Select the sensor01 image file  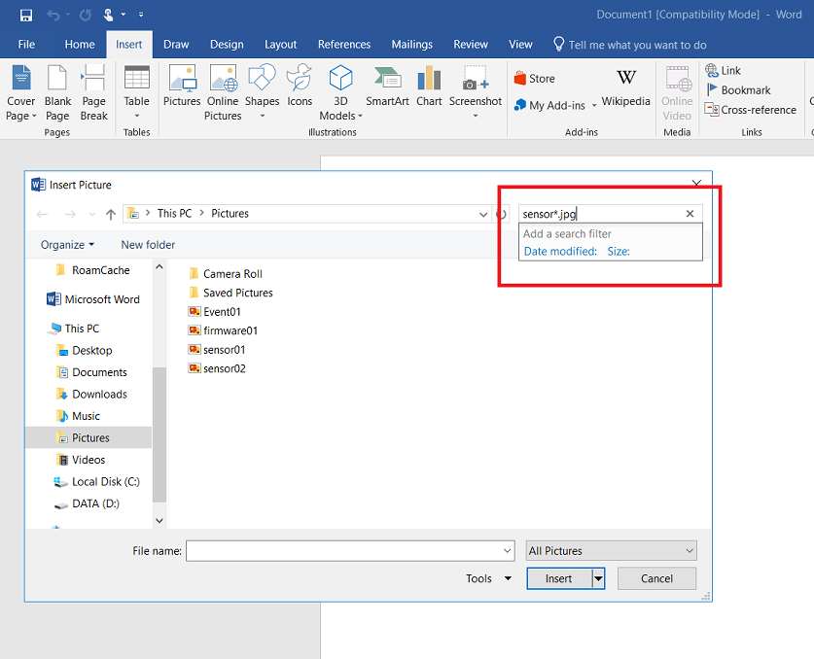click(x=217, y=350)
